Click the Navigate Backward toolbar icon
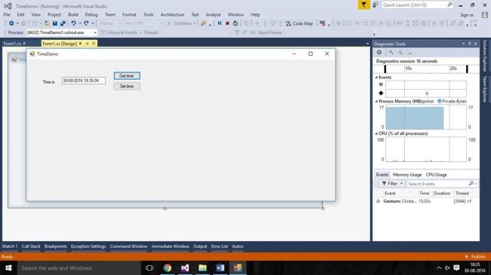 [11, 23]
